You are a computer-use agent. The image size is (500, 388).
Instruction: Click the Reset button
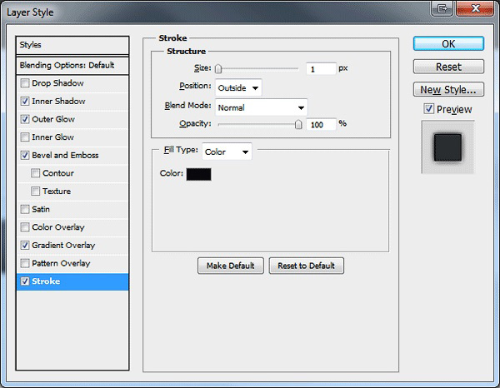448,67
